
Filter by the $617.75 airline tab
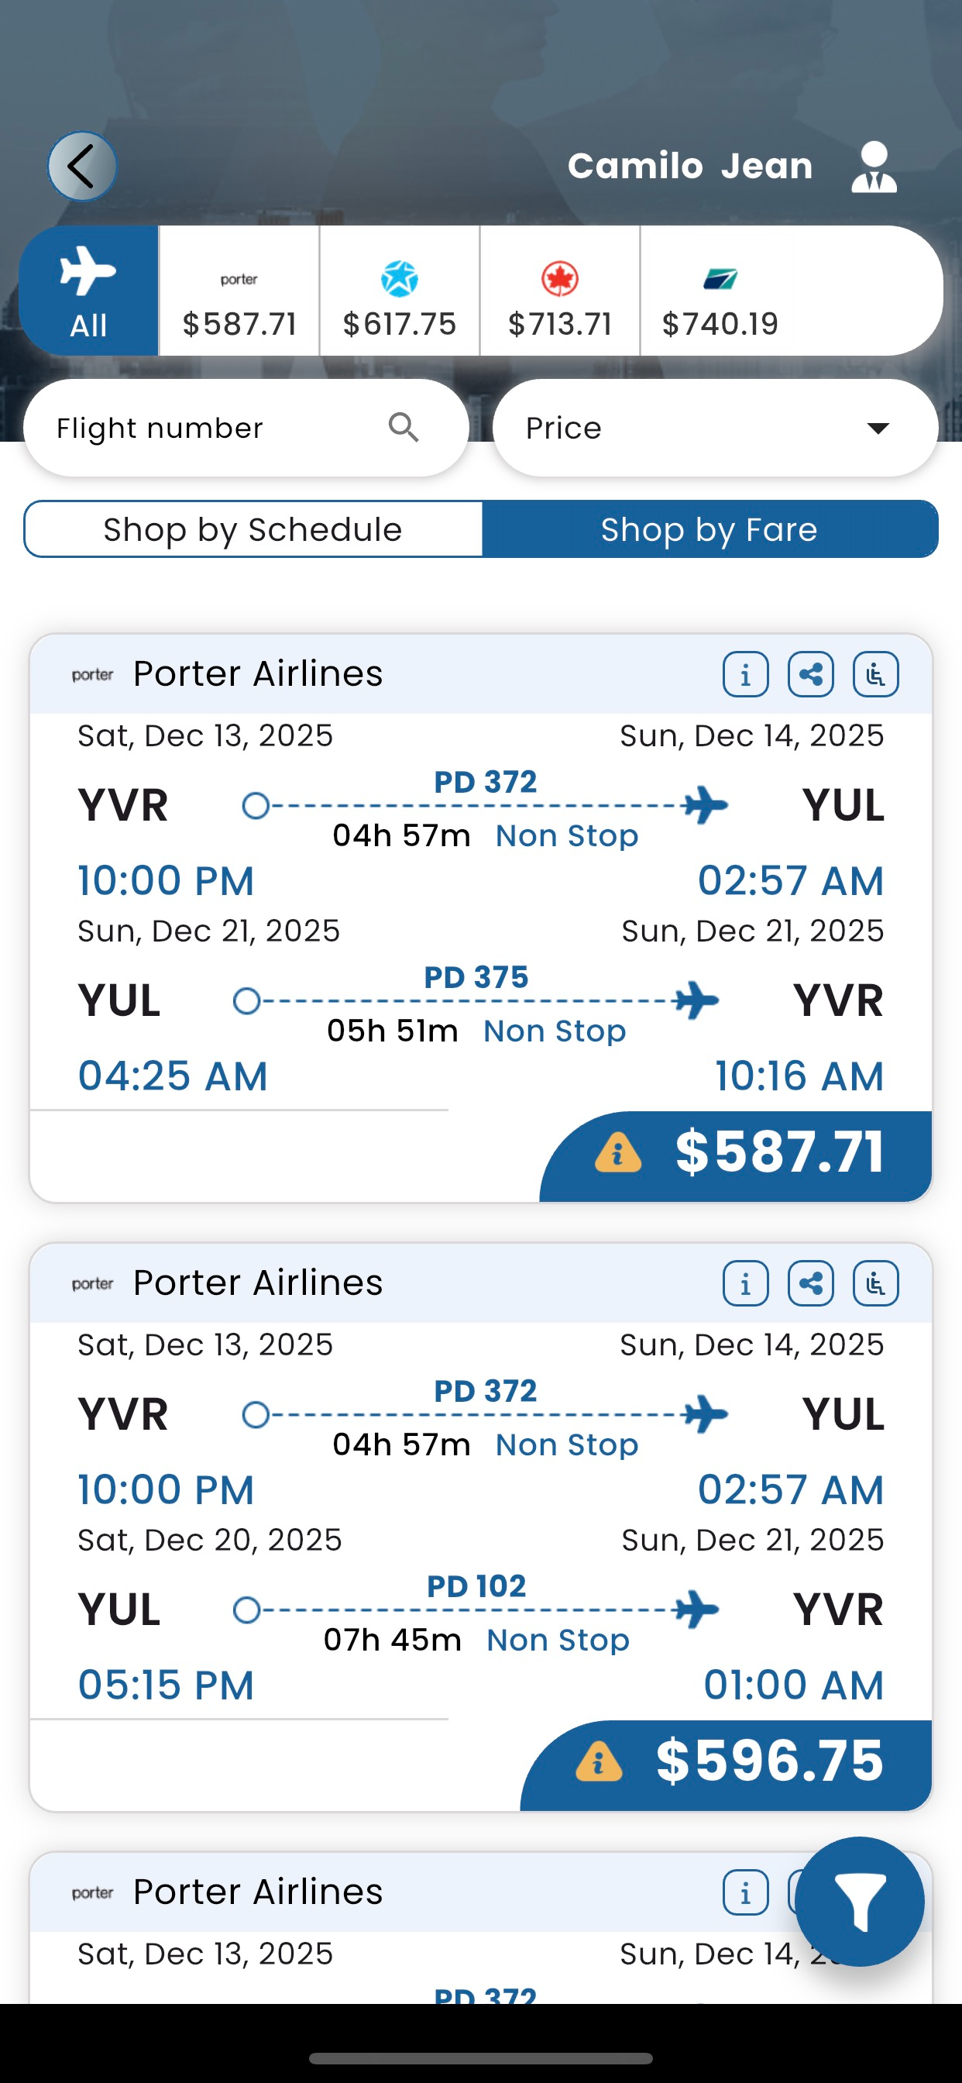(x=400, y=291)
